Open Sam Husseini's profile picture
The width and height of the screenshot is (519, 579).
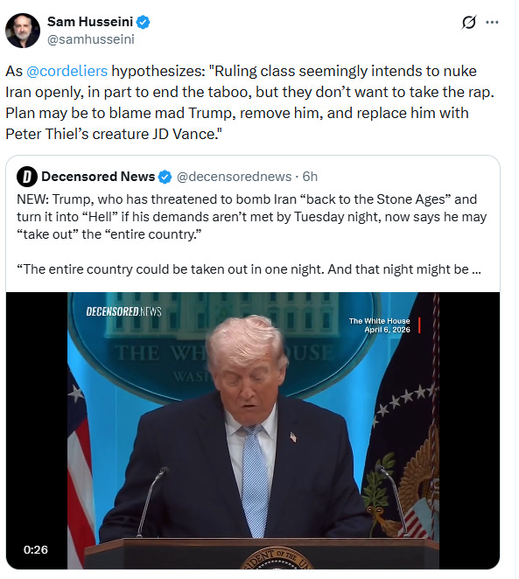click(x=23, y=31)
